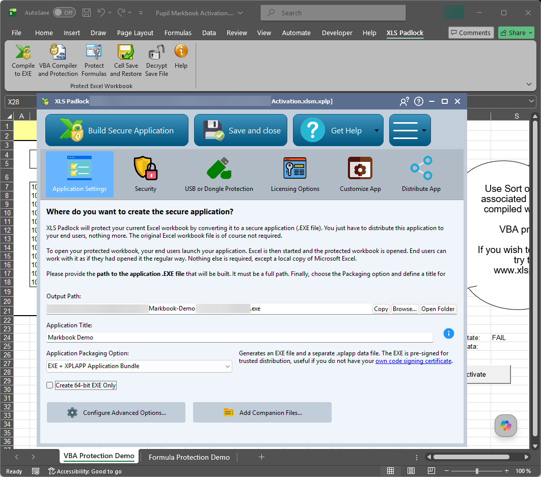
Task: Open VBA Compiler and Protection tool
Action: tap(58, 61)
